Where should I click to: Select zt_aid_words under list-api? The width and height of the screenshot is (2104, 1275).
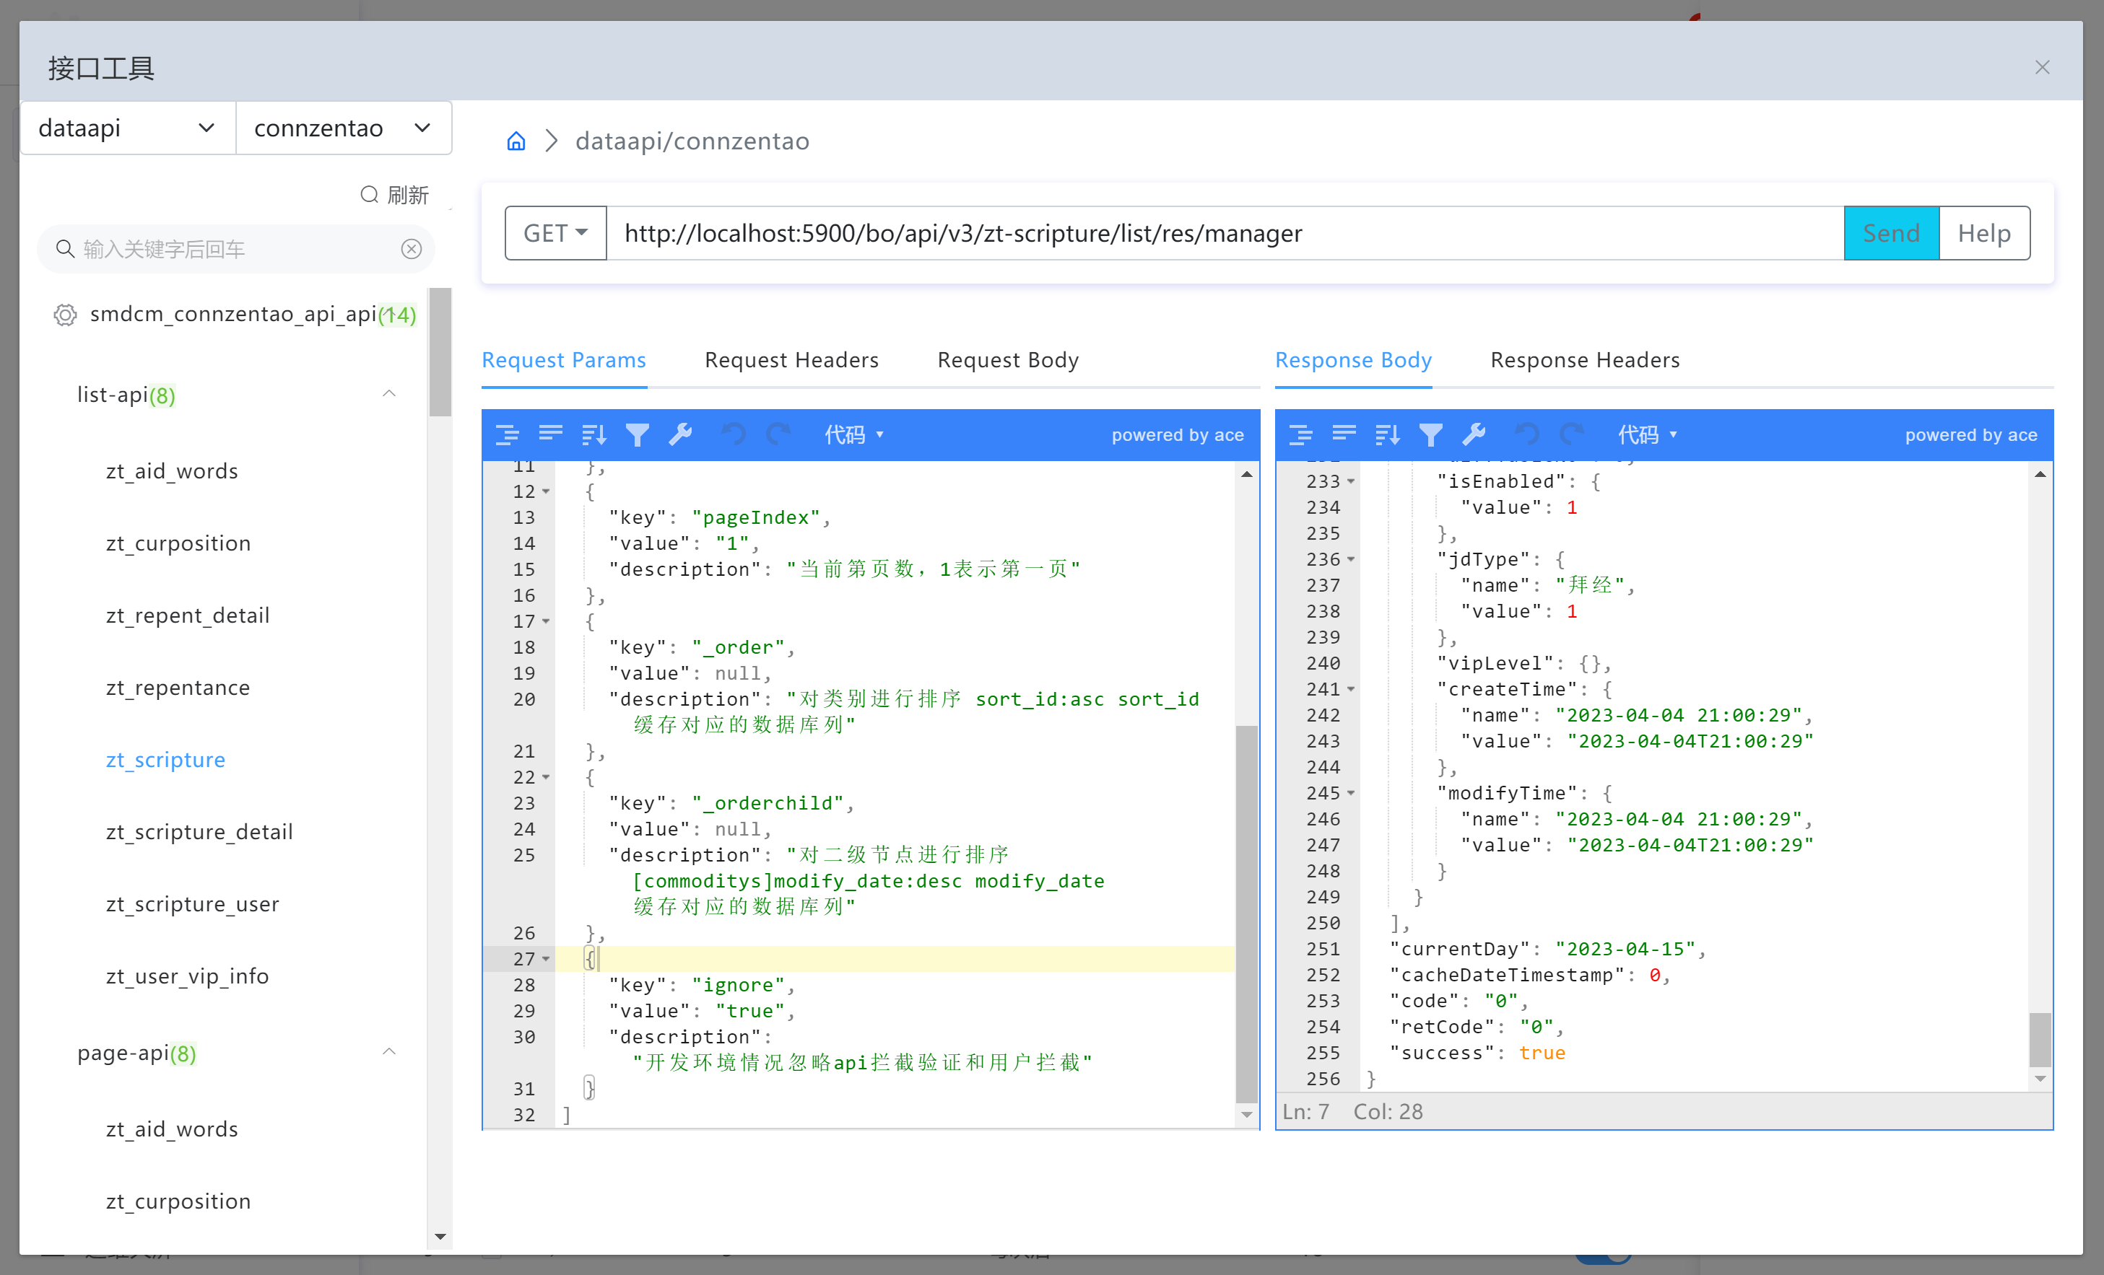pyautogui.click(x=172, y=471)
